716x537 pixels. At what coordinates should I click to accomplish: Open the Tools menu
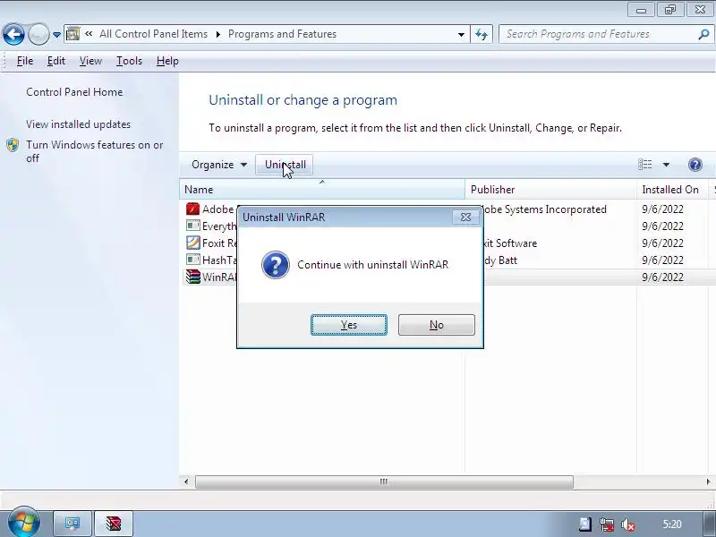[129, 61]
